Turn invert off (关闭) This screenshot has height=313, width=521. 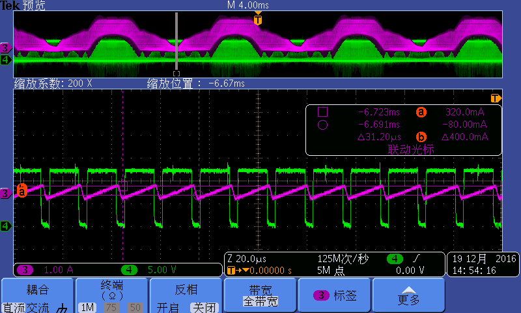click(204, 308)
